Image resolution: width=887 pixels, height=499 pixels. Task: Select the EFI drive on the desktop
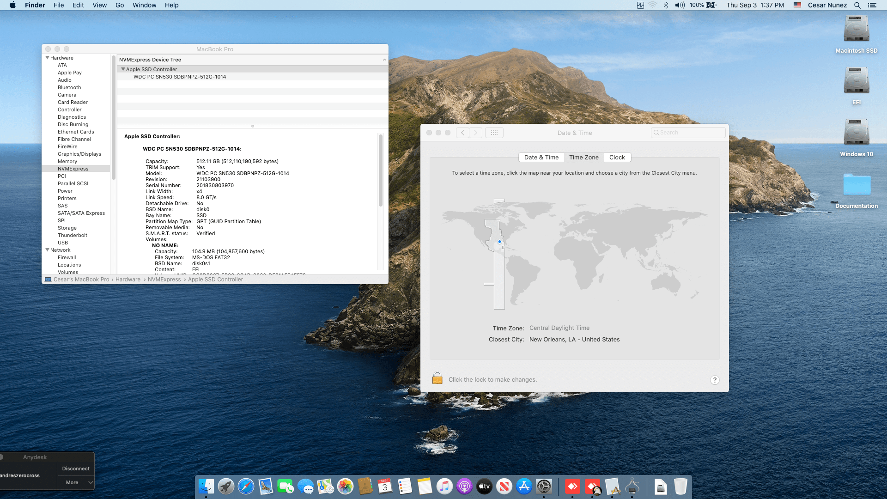pos(857,86)
